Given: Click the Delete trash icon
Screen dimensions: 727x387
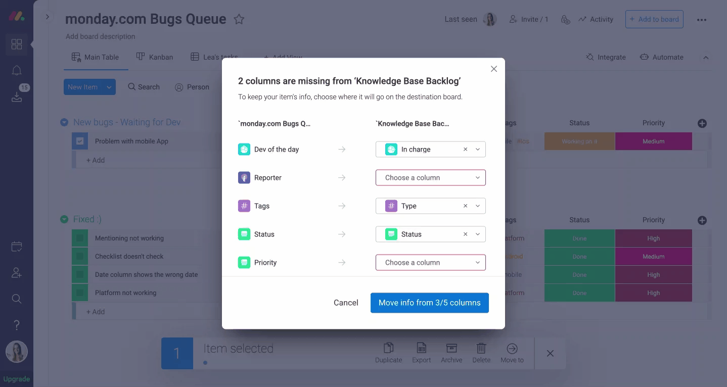Looking at the screenshot, I should pyautogui.click(x=481, y=348).
